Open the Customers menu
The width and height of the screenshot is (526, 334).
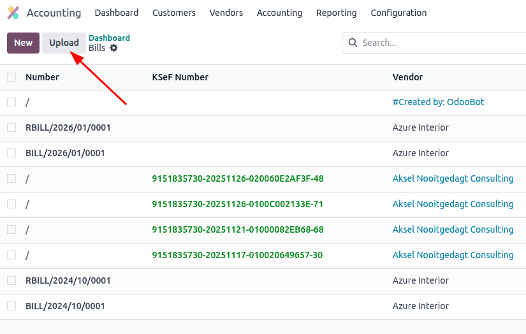[x=174, y=13]
